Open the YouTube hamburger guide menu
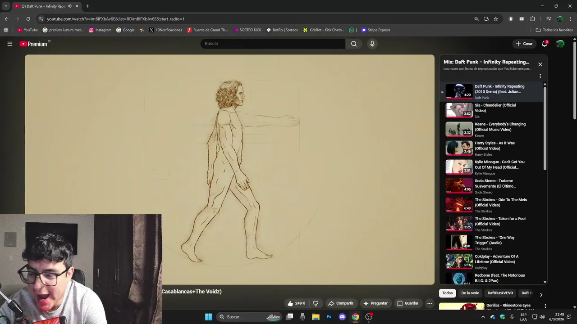 point(9,44)
